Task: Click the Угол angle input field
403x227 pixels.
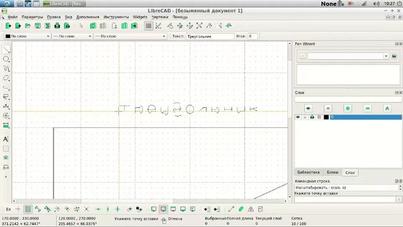Action: [253, 37]
